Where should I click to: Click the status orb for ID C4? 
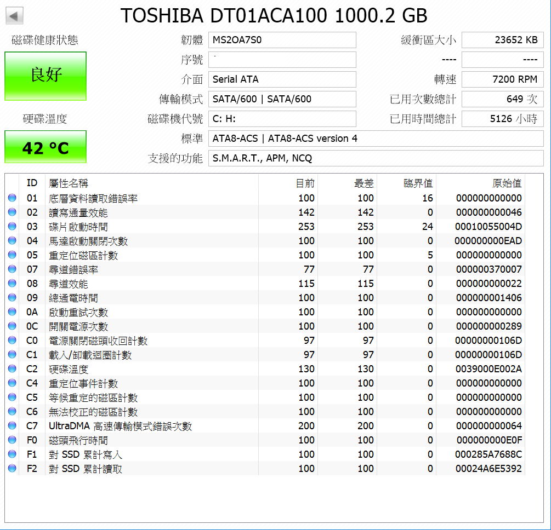[12, 383]
